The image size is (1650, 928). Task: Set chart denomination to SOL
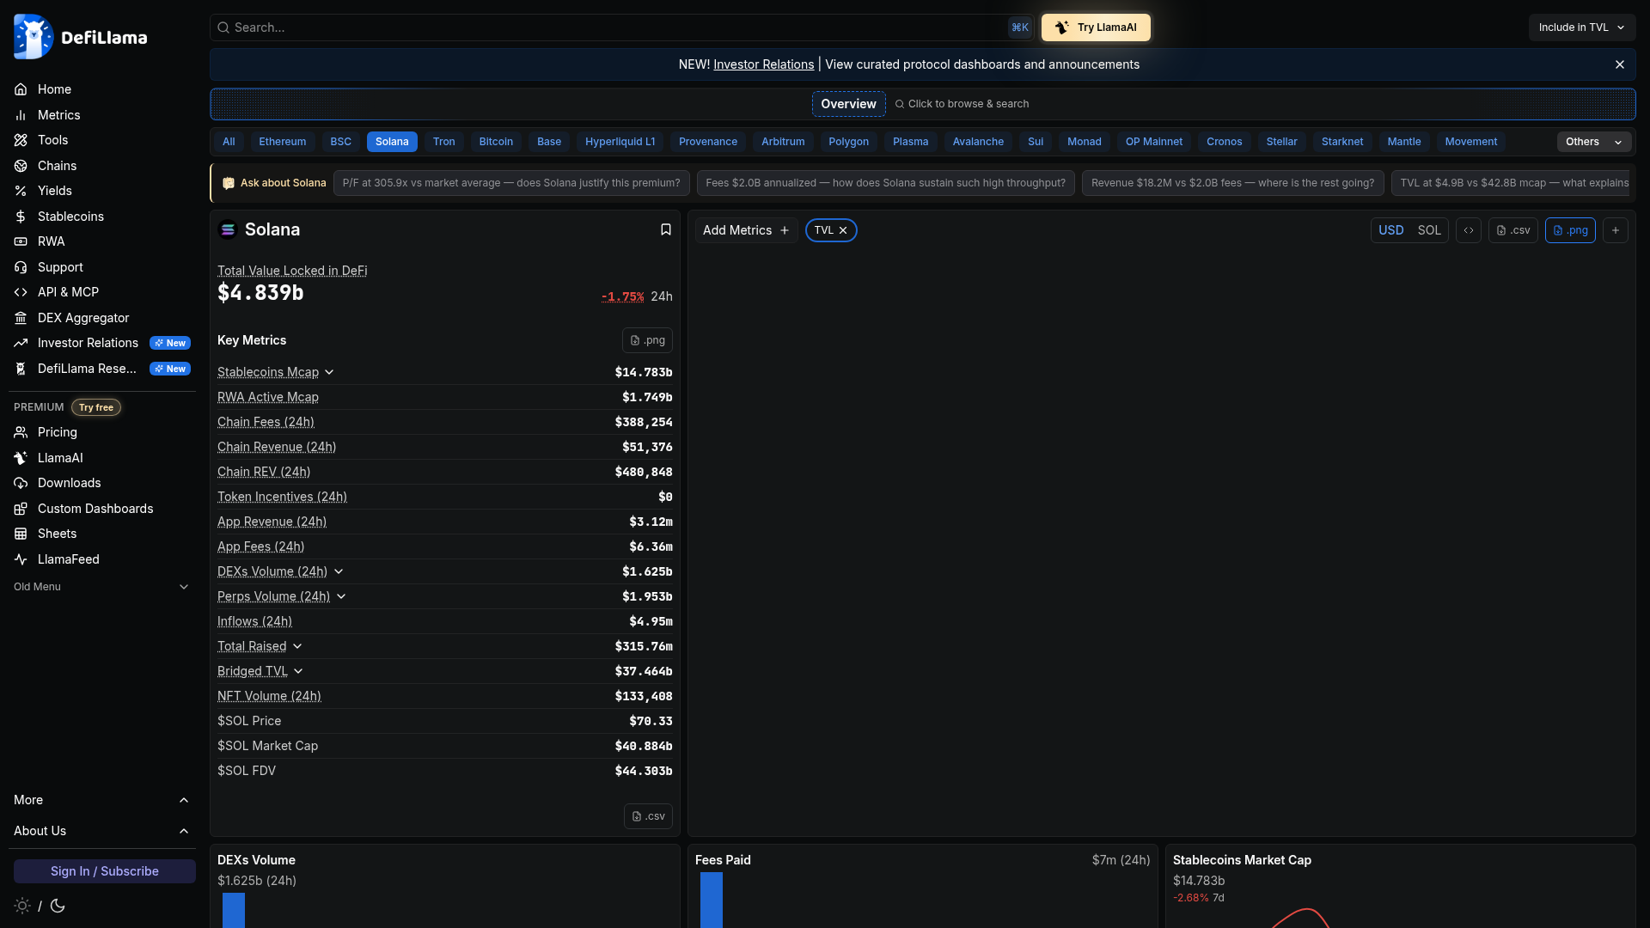1429,230
